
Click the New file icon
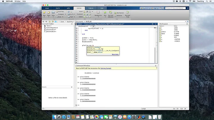click(x=44, y=12)
